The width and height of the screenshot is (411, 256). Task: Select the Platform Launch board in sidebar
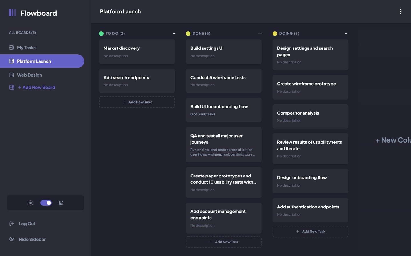coord(42,61)
